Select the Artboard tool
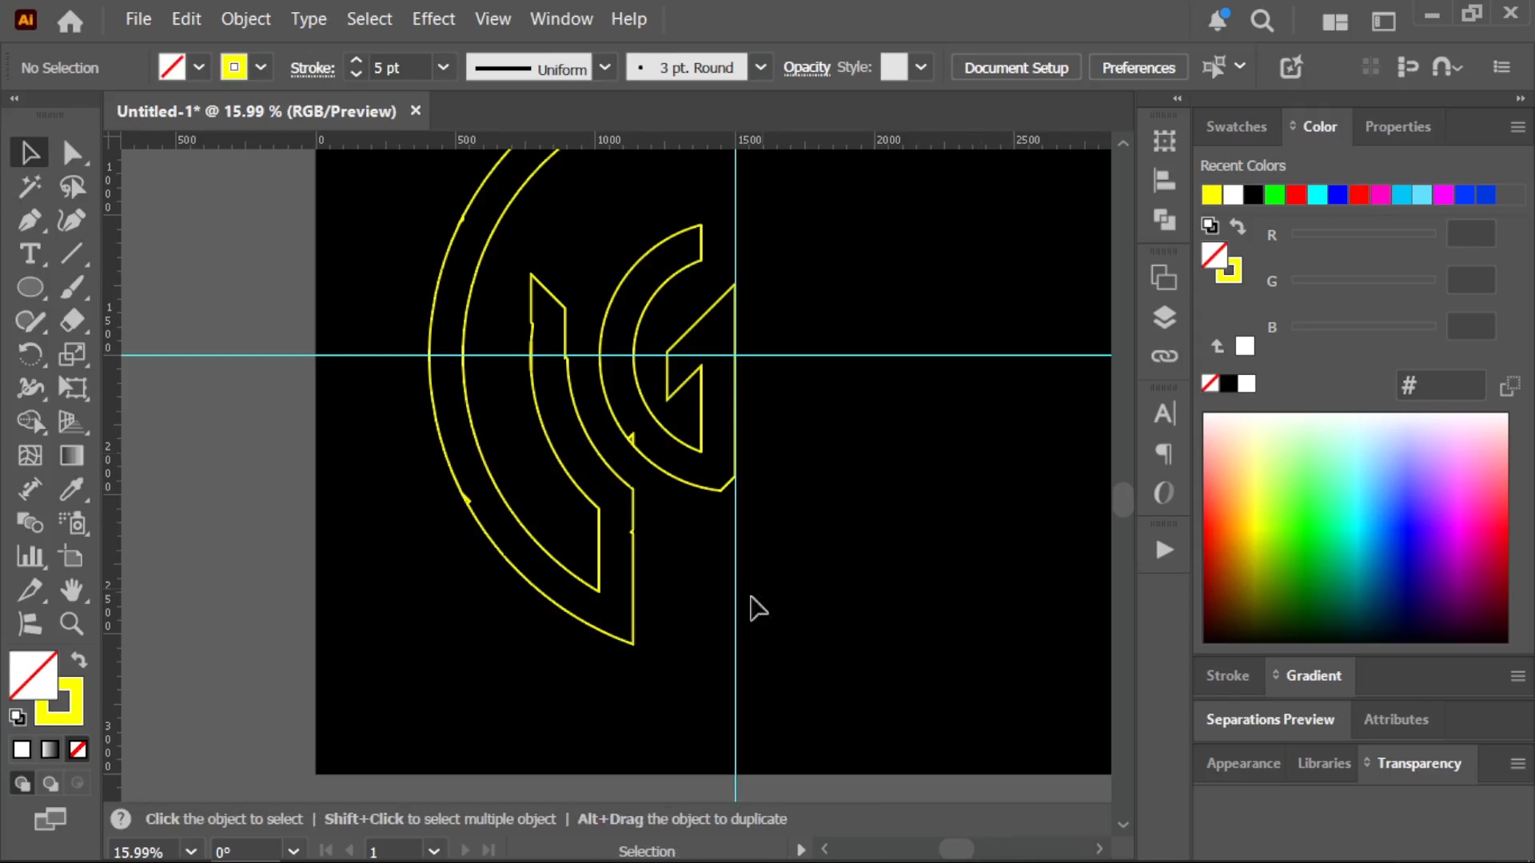Image resolution: width=1535 pixels, height=863 pixels. tap(72, 556)
